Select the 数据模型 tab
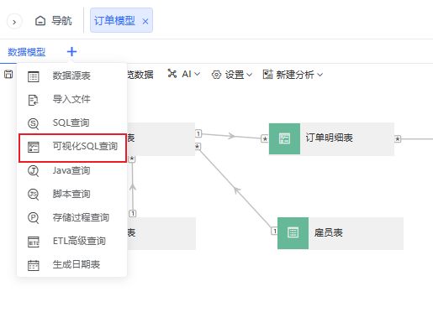Image resolution: width=433 pixels, height=328 pixels. [26, 52]
